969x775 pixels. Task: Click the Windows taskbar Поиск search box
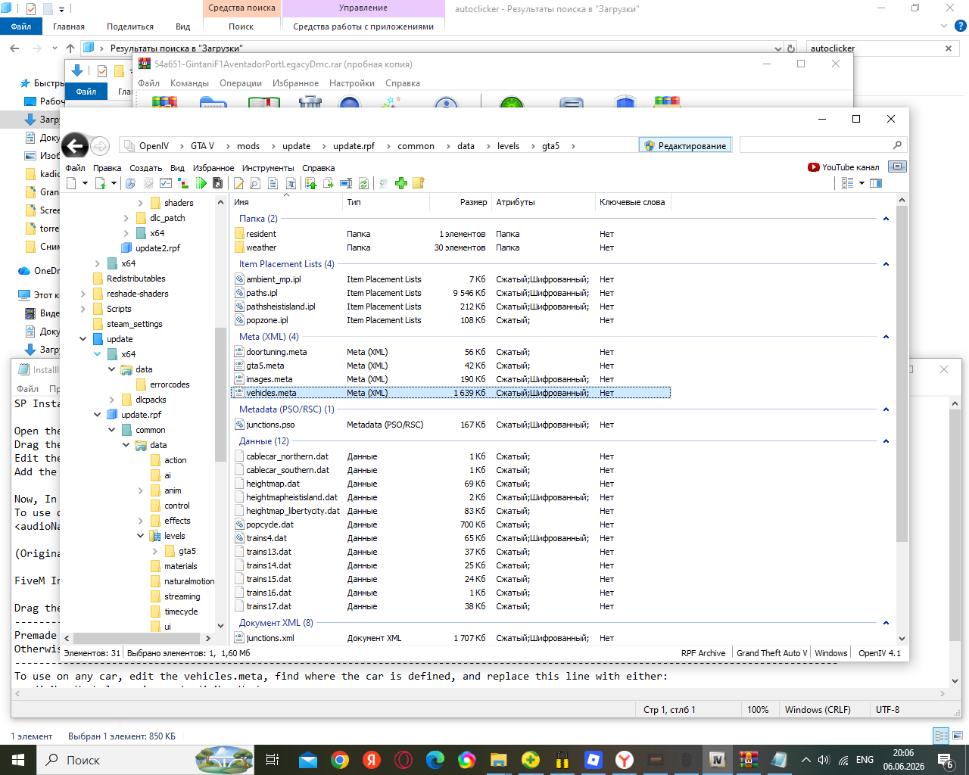(x=116, y=760)
